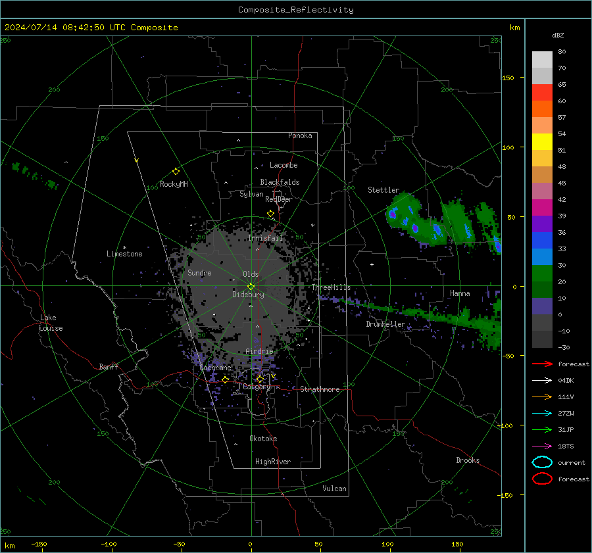The height and width of the screenshot is (553, 592).
Task: Click the Lake Louise label
Action: pos(51,323)
